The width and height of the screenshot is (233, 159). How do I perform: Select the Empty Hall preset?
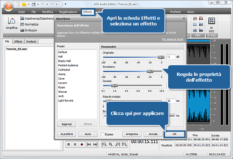[64, 61]
